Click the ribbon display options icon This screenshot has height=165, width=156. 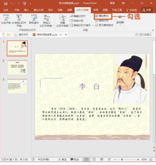(x=123, y=3)
